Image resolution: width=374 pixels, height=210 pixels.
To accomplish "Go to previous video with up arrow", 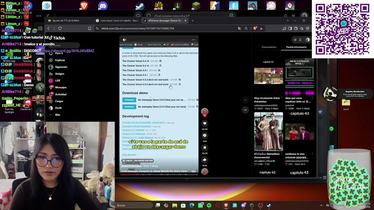I will point(245,100).
